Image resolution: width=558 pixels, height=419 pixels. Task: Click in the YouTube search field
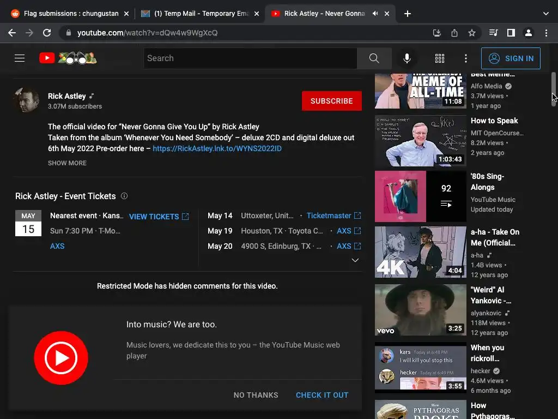[x=250, y=58]
